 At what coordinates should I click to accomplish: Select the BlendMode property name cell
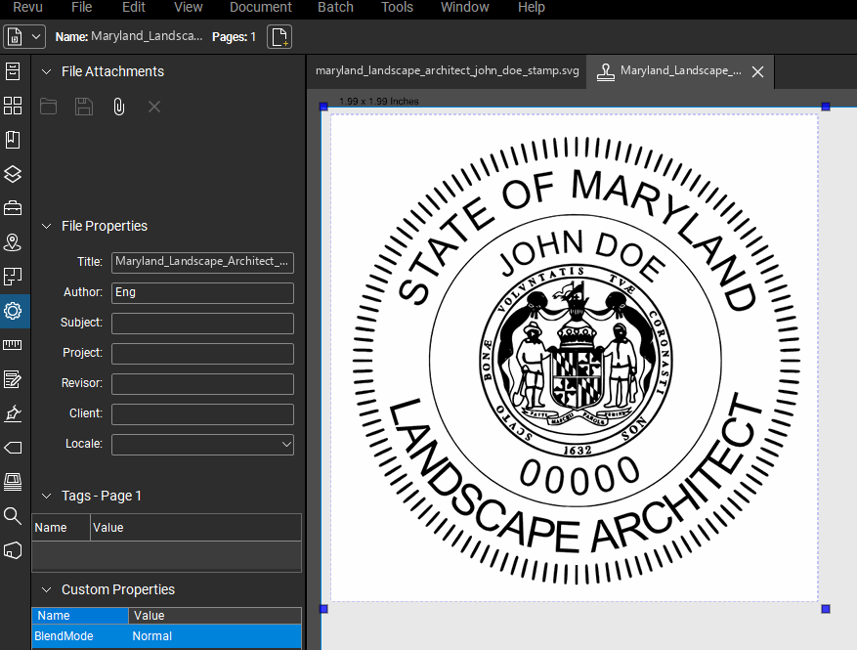pos(80,636)
